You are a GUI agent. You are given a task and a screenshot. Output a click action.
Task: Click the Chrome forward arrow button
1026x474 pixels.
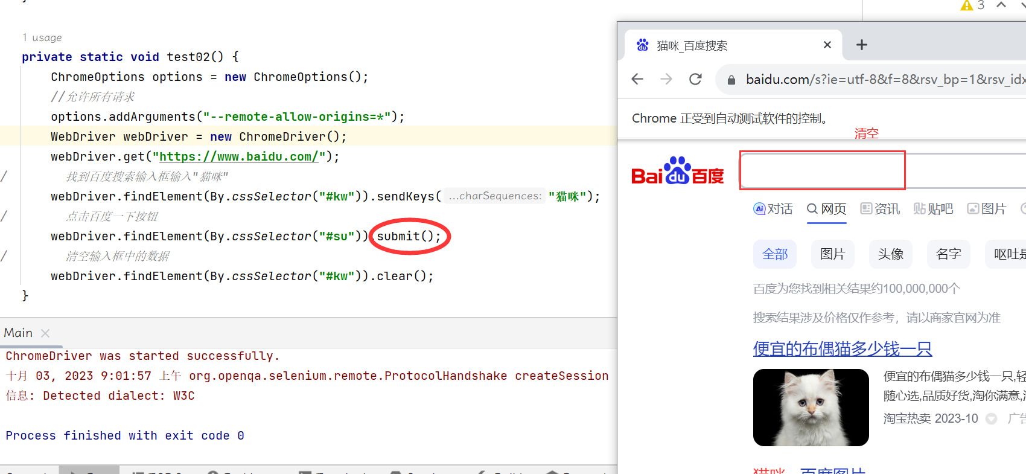coord(666,79)
